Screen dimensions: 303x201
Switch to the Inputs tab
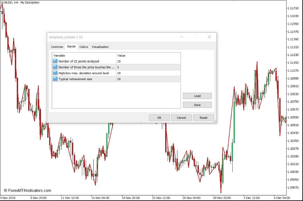tap(71, 47)
